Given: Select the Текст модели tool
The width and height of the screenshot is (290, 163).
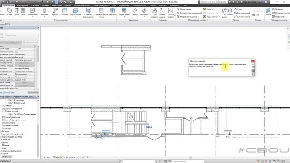Looking at the screenshot, I should pos(155,13).
